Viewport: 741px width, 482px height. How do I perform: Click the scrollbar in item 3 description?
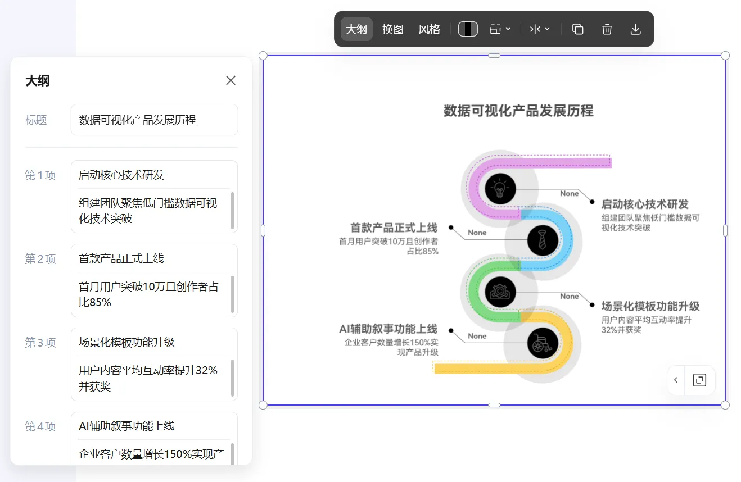tap(233, 378)
